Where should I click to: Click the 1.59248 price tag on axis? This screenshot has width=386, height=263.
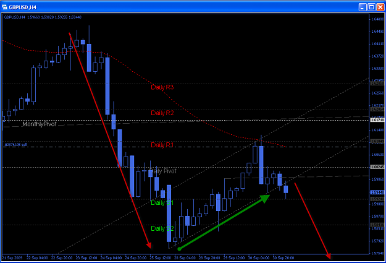377,199
